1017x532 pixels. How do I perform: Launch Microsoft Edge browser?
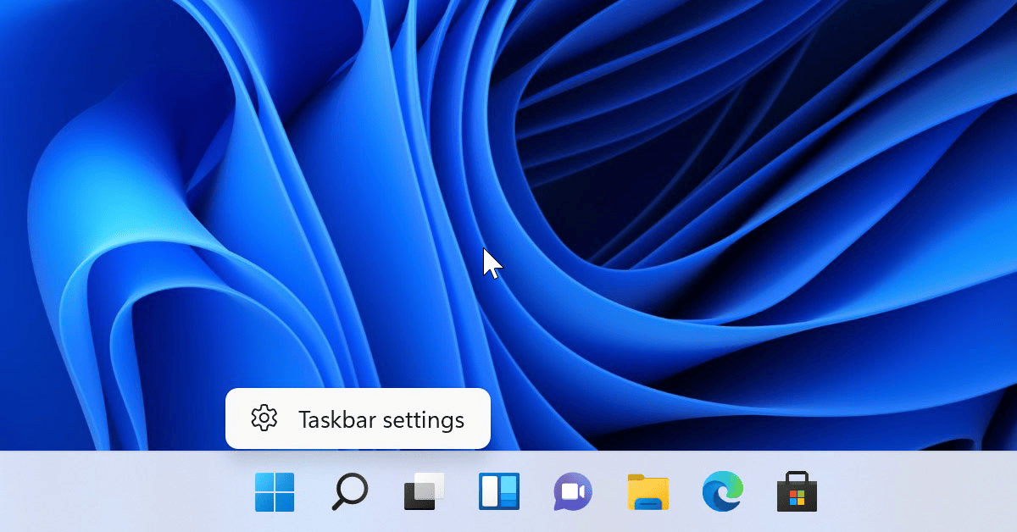pos(723,492)
